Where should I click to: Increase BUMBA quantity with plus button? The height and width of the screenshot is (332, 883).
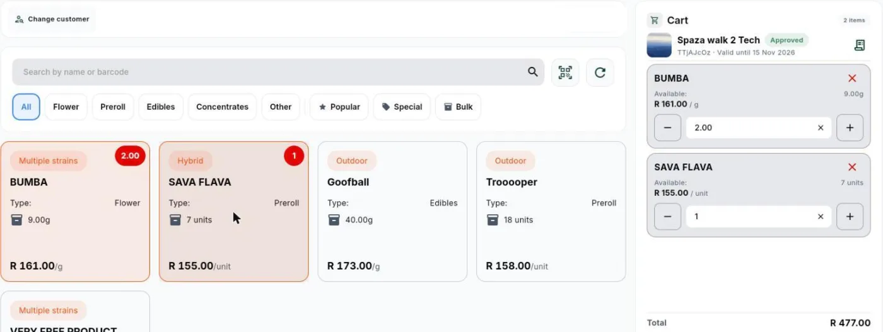coord(850,128)
